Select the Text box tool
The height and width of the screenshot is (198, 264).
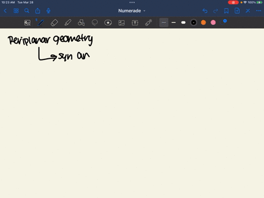pyautogui.click(x=135, y=23)
